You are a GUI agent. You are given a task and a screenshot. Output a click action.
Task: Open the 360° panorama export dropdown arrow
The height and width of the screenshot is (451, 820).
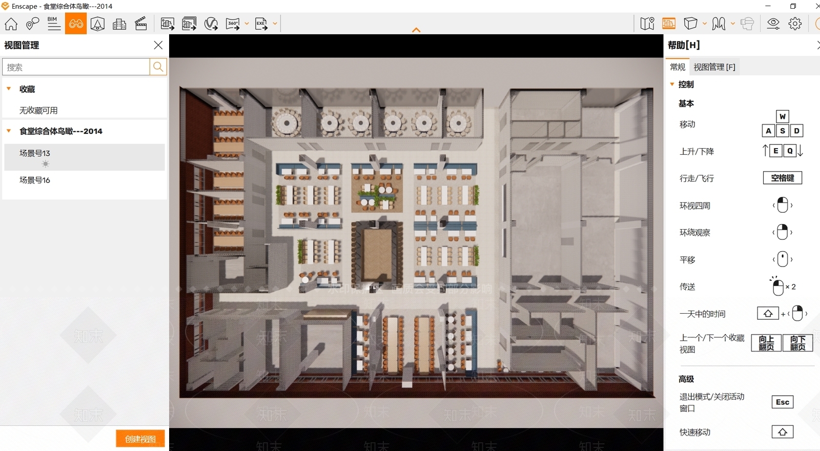click(247, 24)
